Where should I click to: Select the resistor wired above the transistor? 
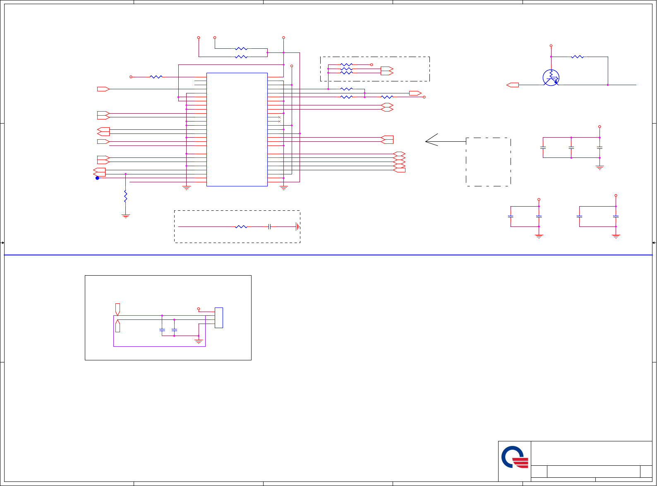click(577, 57)
